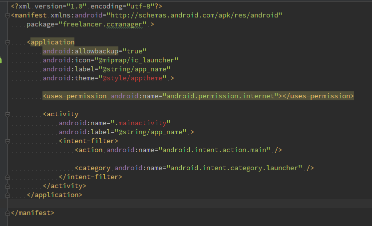
Task: Click the schemas.android.com namespace URL
Action: (x=194, y=15)
